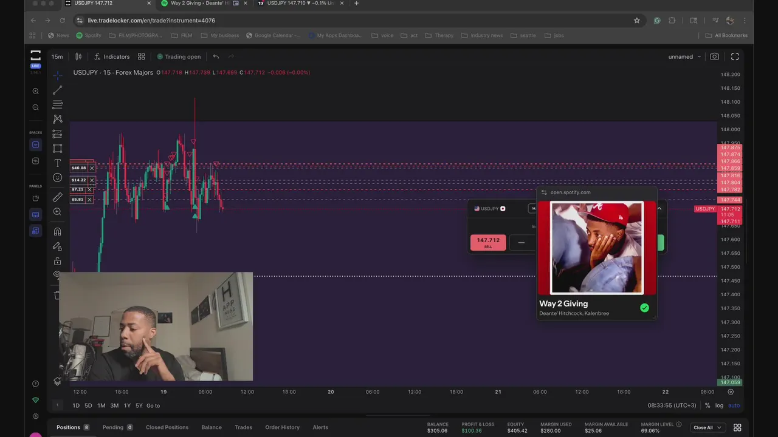
Task: Enter fullscreen chart mode
Action: [735, 56]
